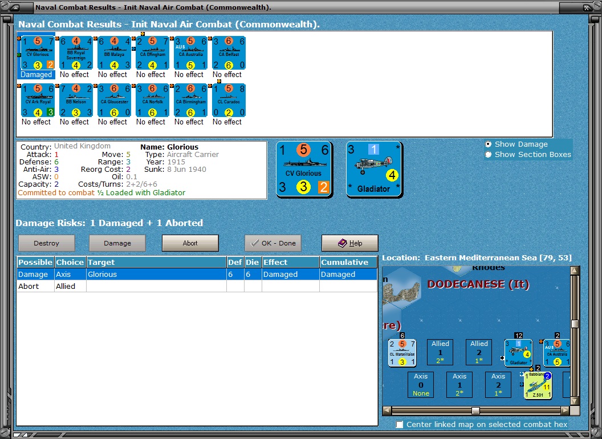Click the CL Marseillaise counter on the map

point(402,352)
